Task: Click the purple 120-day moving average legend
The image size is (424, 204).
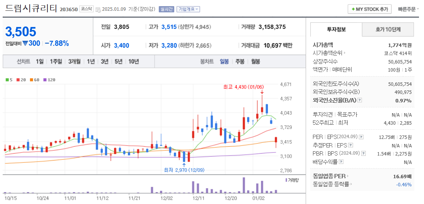Action: coord(49,80)
